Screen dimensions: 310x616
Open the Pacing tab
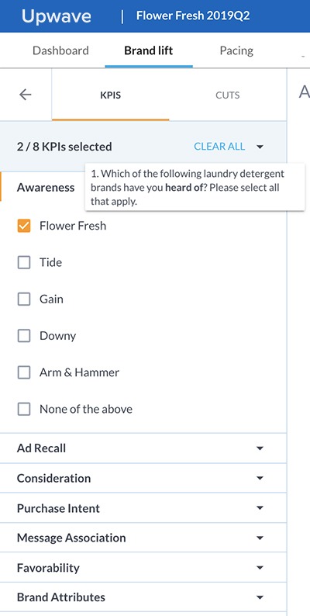236,50
